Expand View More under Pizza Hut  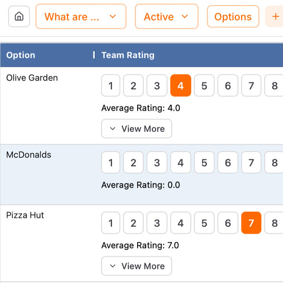(136, 266)
